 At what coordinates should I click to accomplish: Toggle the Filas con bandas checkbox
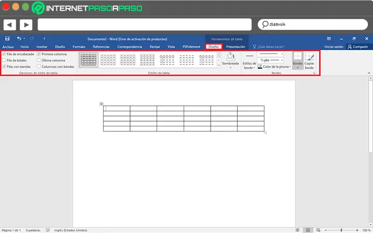(x=4, y=67)
